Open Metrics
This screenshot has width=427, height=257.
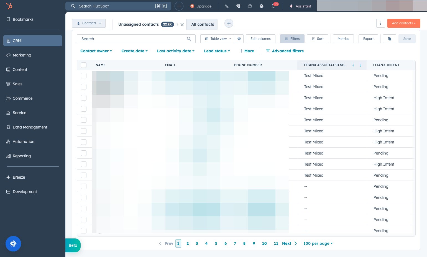343,39
